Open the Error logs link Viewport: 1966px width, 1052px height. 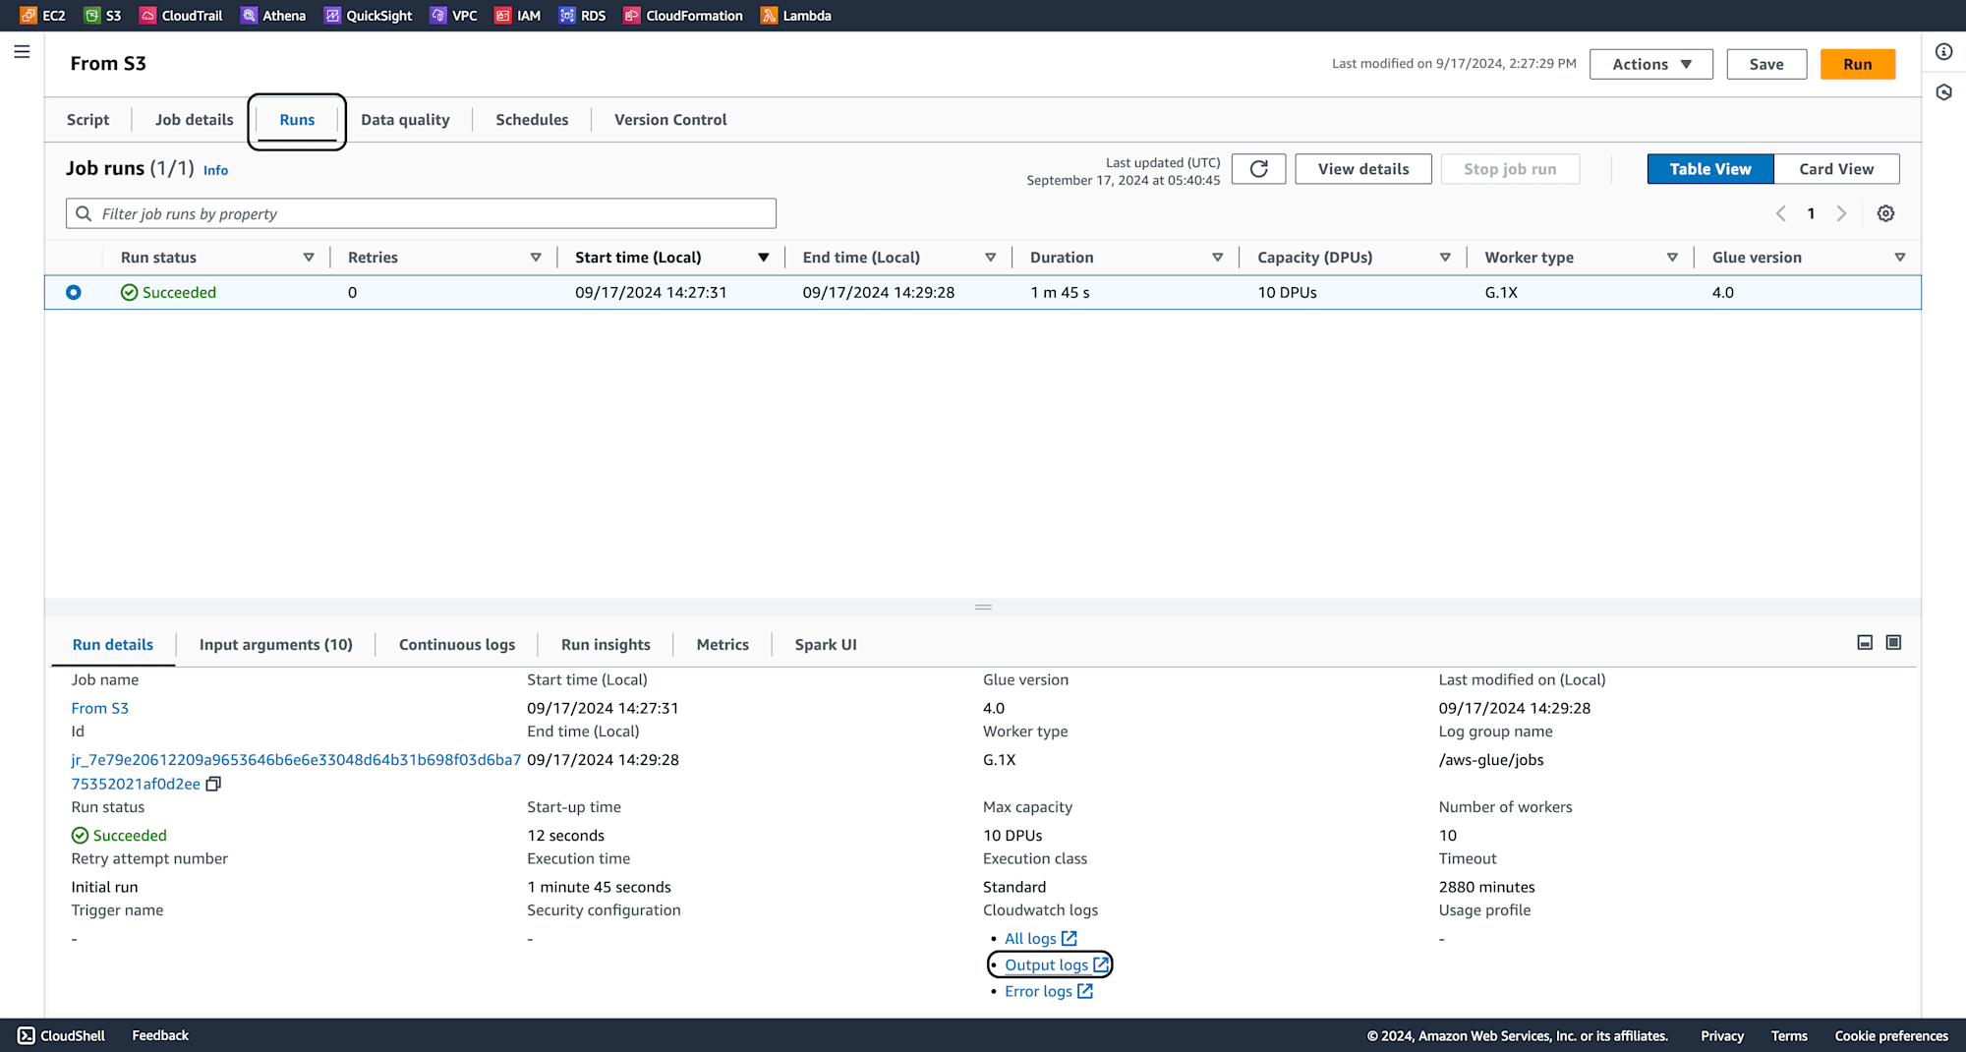click(x=1048, y=991)
